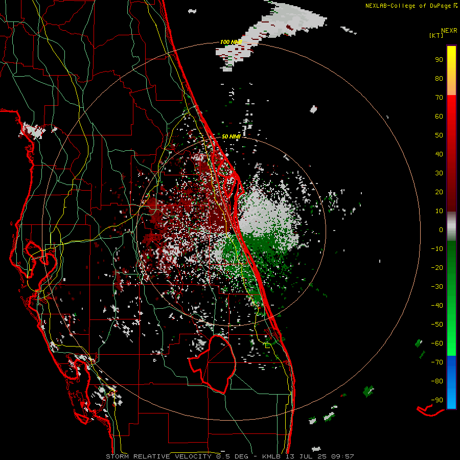Viewport: 460px width, 460px height.
Task: Click the positive 70 scale label
Action: (x=439, y=98)
